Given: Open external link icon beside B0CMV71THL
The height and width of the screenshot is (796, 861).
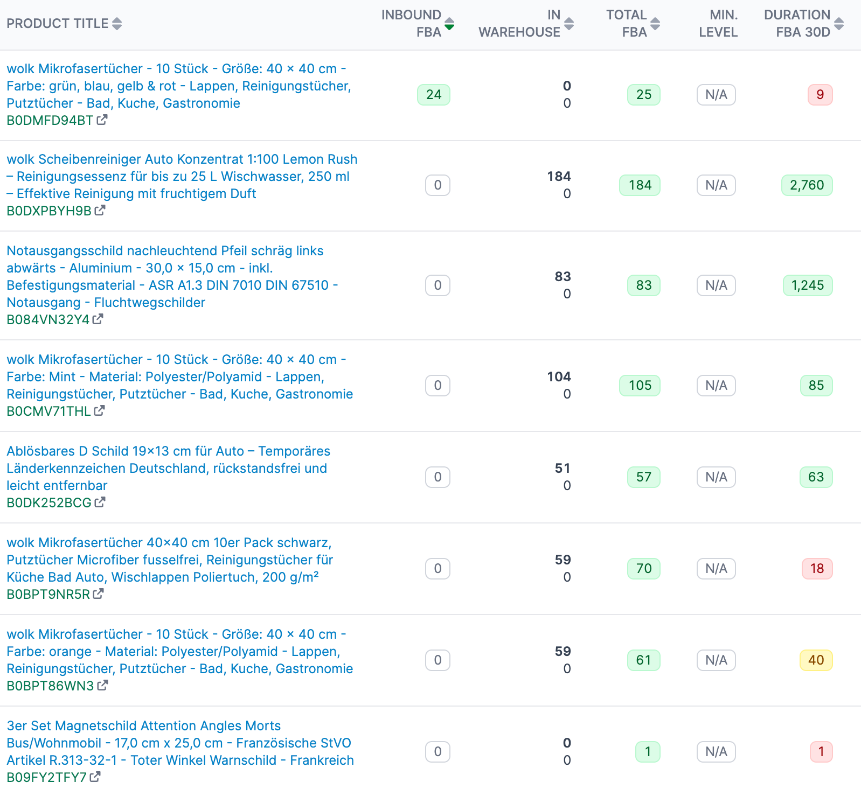Looking at the screenshot, I should pyautogui.click(x=99, y=411).
